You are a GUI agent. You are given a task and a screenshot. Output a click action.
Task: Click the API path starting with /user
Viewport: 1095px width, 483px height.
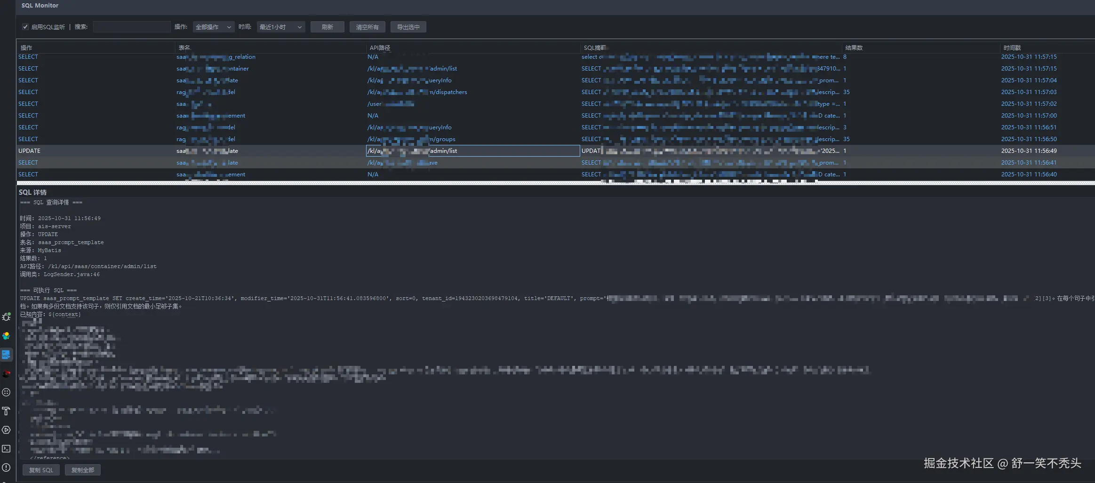pos(391,104)
